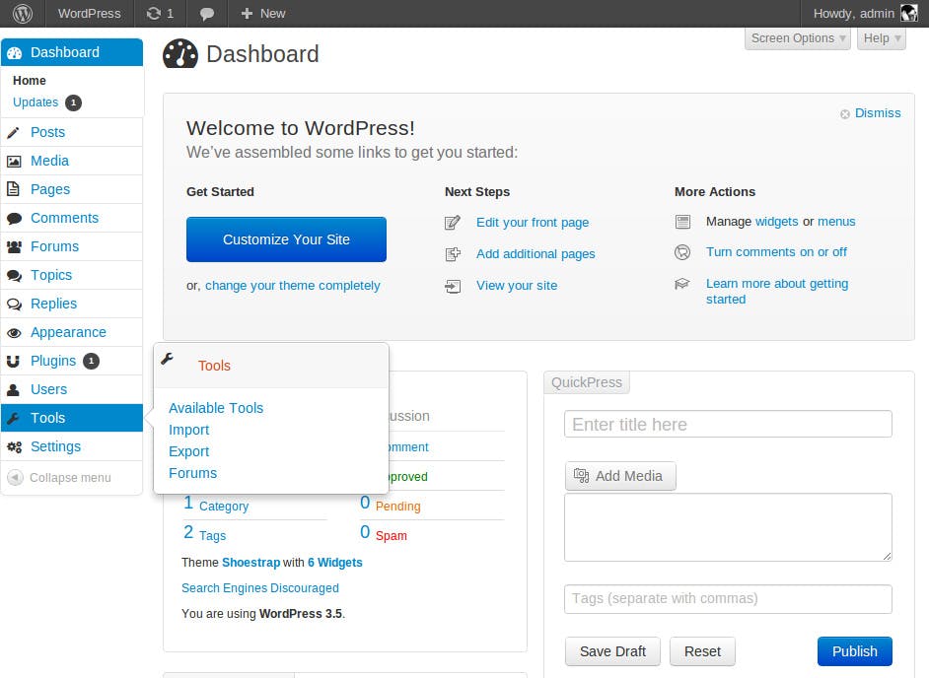Click the Media picture icon
The height and width of the screenshot is (678, 929).
click(x=14, y=161)
